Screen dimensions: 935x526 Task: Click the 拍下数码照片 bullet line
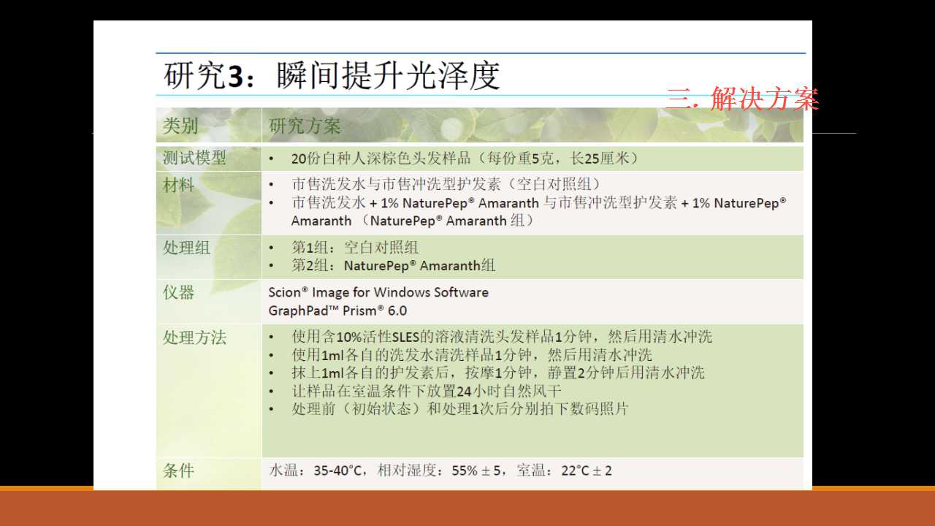(x=459, y=409)
